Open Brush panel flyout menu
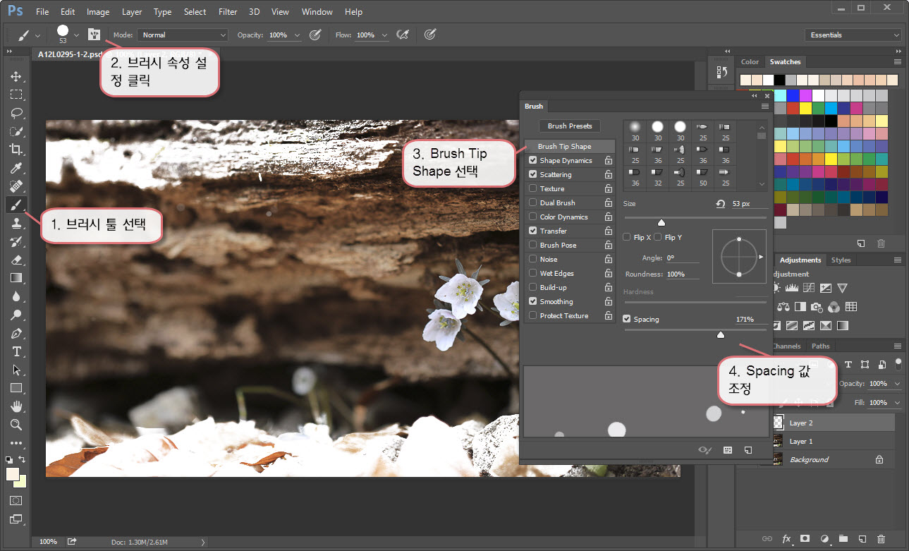Image resolution: width=909 pixels, height=551 pixels. point(765,106)
